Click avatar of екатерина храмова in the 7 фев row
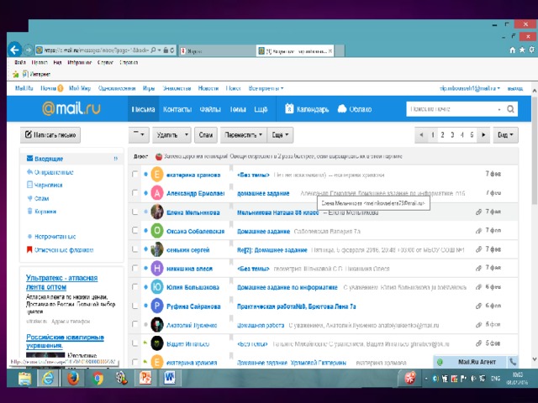The height and width of the screenshot is (403, 538). (157, 175)
